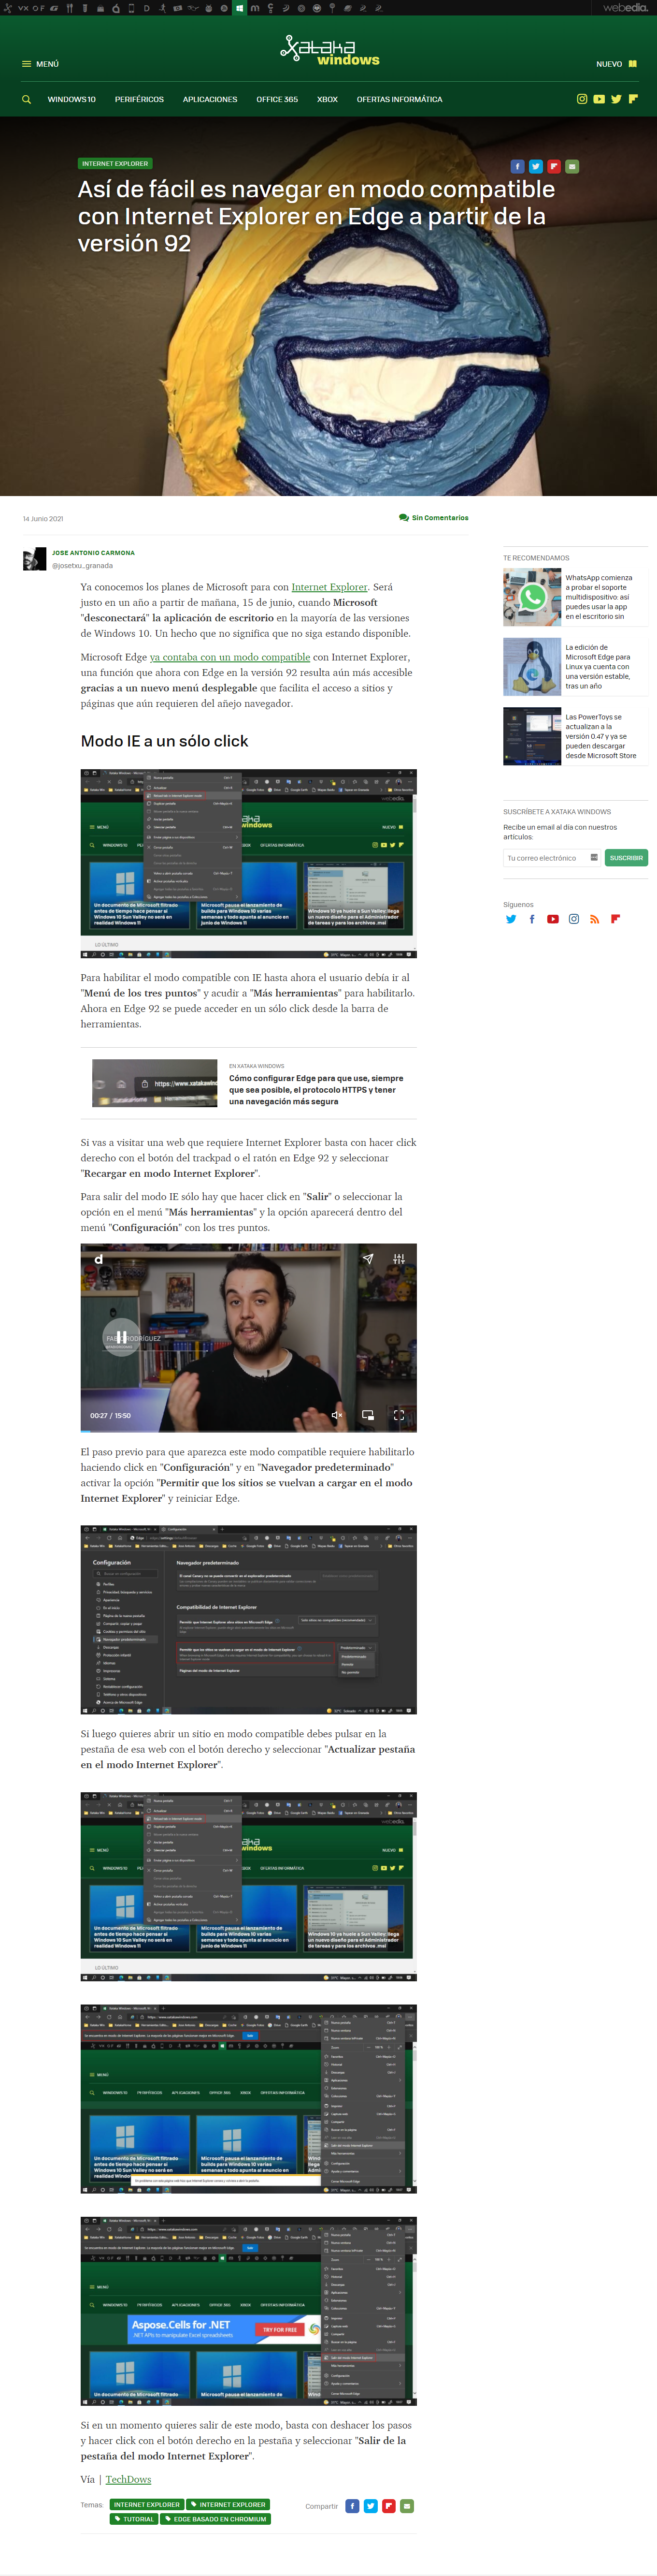The height and width of the screenshot is (2576, 657).
Task: Open Configuración screenshot showing Navegador predeterminado
Action: coord(249,1620)
